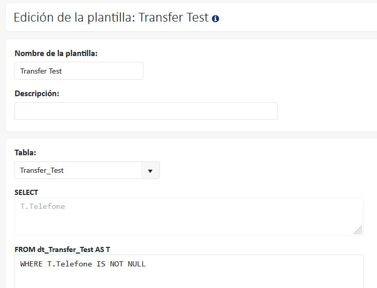Click the "Tabla:" label
The width and height of the screenshot is (377, 288).
coord(25,153)
